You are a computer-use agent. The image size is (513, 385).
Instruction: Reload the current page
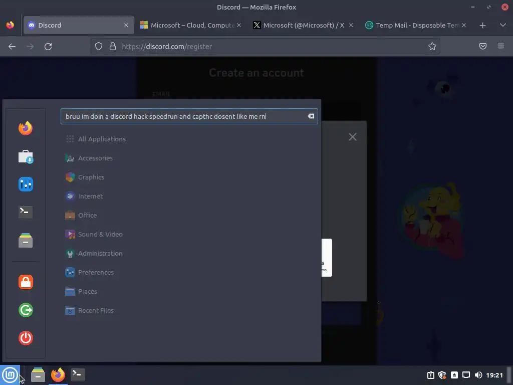point(48,47)
